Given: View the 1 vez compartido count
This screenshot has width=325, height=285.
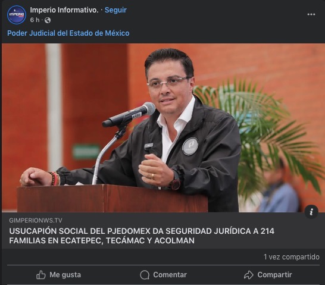Looking at the screenshot, I should tap(292, 257).
